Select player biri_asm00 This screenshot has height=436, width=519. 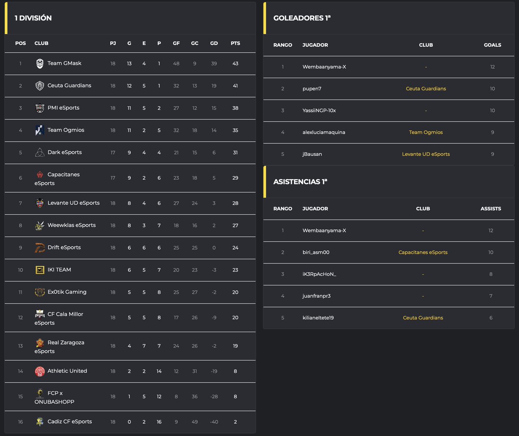316,252
